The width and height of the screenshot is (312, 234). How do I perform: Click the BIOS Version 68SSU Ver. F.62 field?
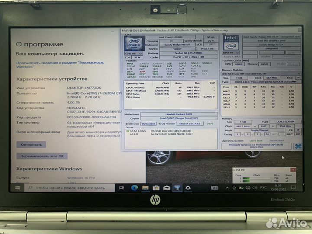click(190, 123)
